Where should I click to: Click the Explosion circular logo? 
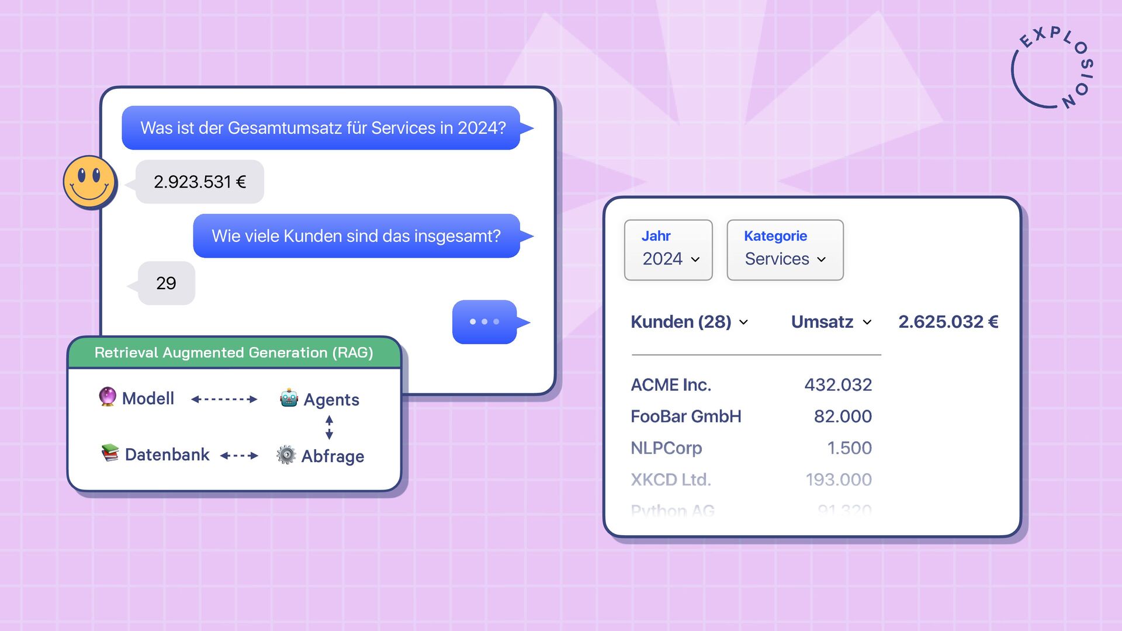pos(1052,68)
